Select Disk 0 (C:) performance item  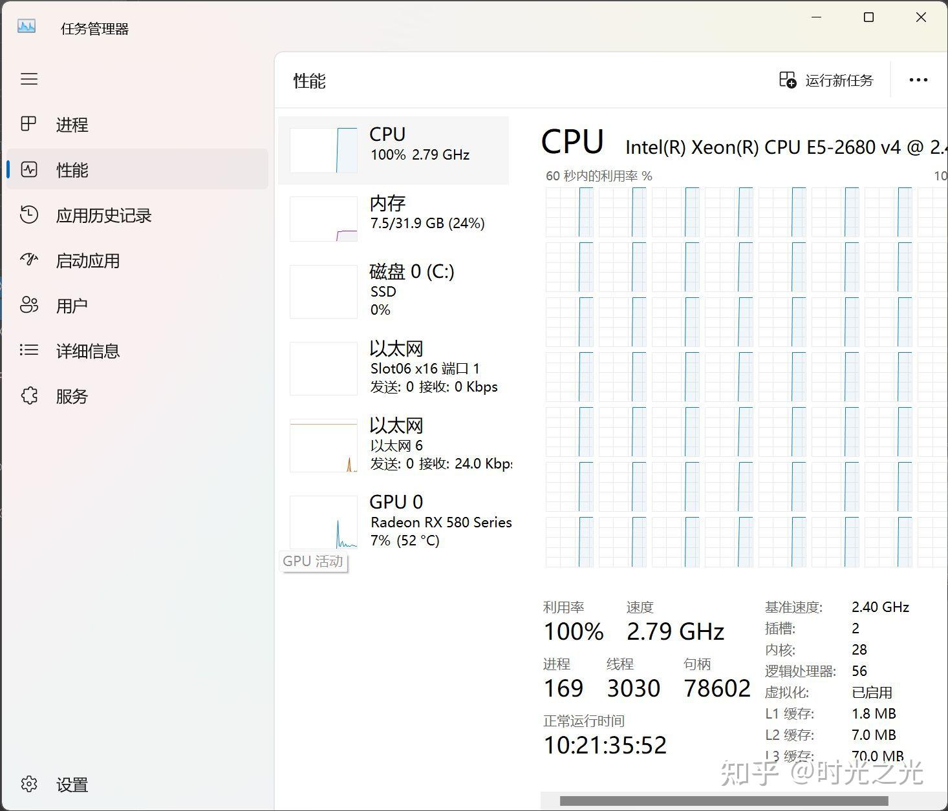[393, 291]
